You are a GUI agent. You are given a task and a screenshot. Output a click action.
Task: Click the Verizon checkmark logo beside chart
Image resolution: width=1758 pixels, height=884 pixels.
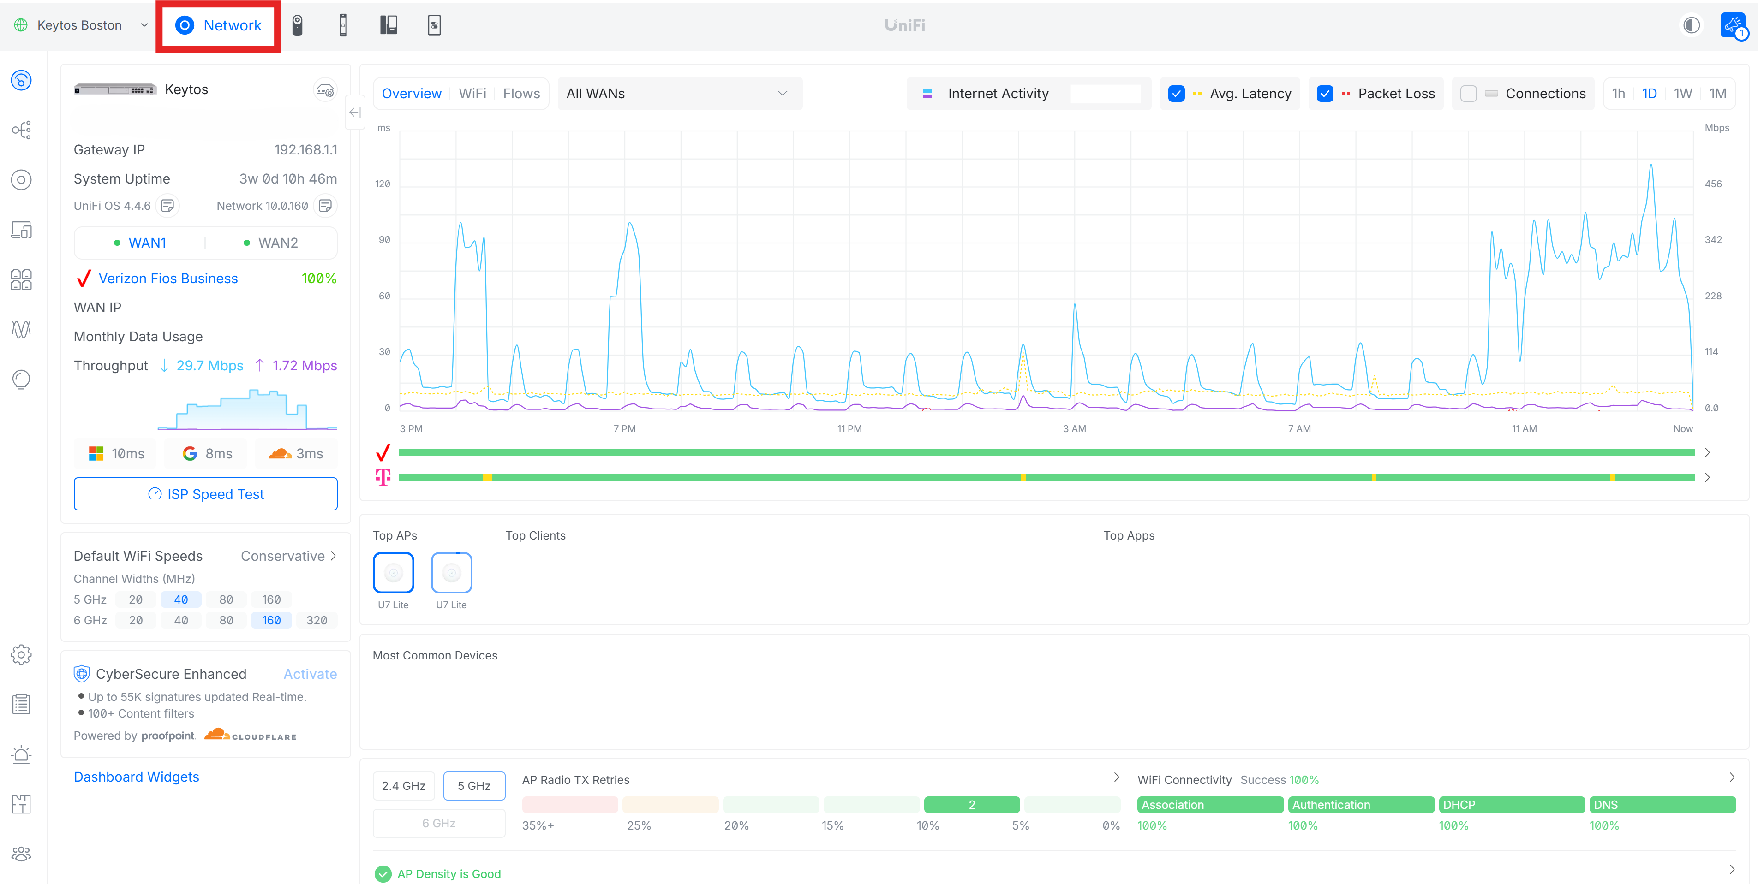tap(383, 452)
